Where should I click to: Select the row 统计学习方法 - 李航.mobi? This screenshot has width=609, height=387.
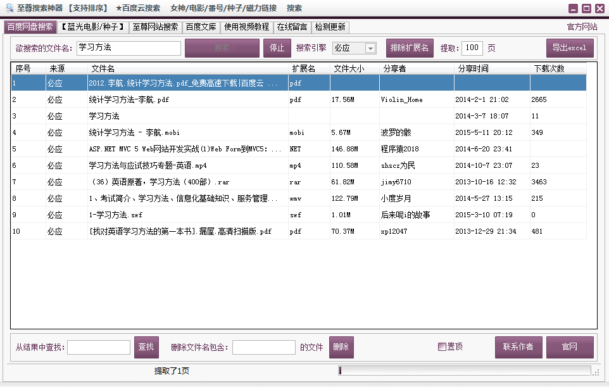coord(299,132)
